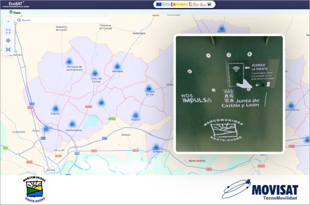The image size is (310, 205).
Task: Click the Benegiles label text
Action: click(x=118, y=71)
